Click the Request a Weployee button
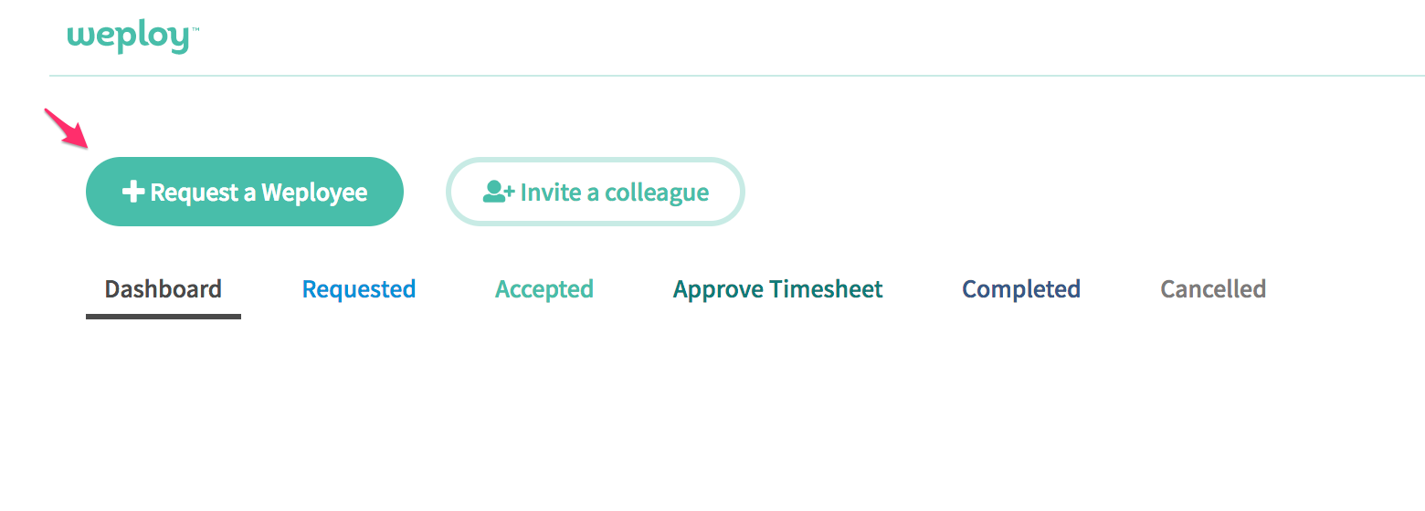Image resolution: width=1425 pixels, height=511 pixels. point(245,192)
